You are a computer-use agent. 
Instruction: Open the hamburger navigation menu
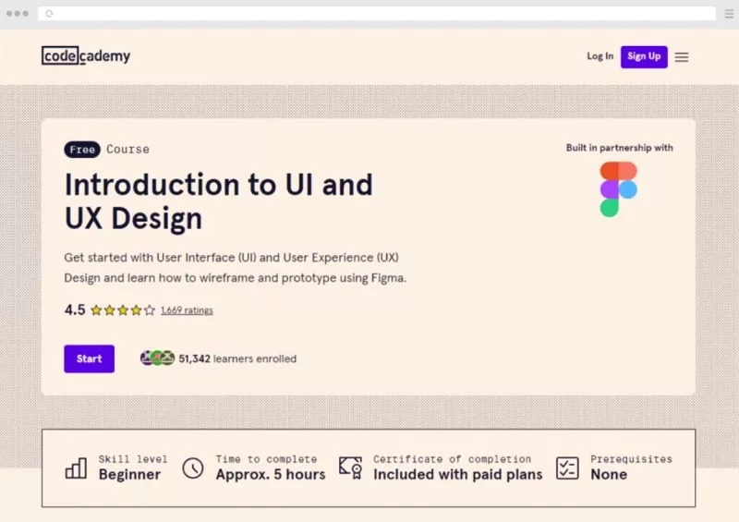[x=682, y=57]
